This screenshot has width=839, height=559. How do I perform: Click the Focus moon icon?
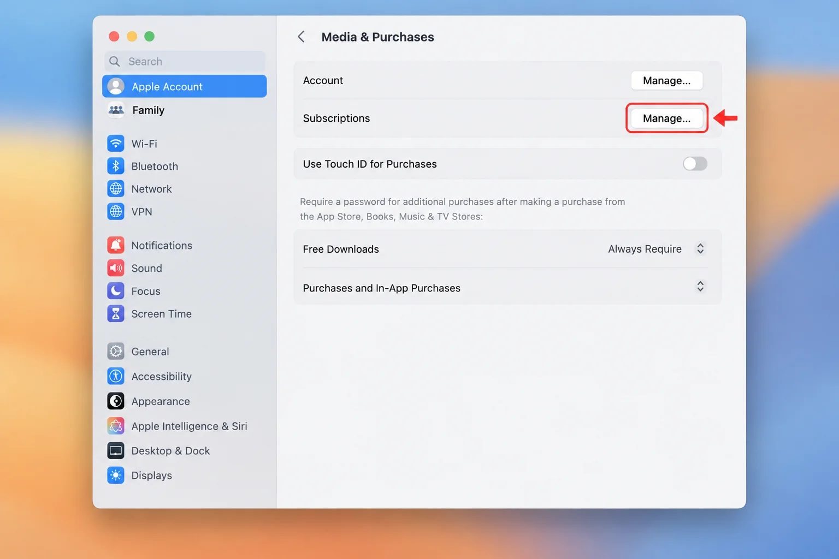coord(116,291)
